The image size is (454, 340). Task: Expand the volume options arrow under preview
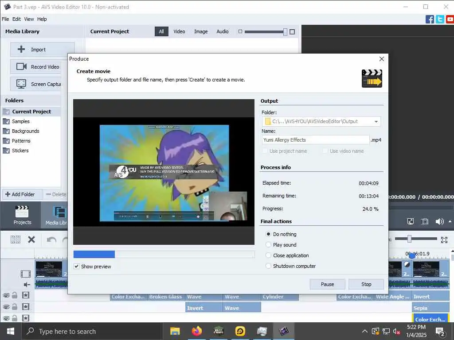450,221
